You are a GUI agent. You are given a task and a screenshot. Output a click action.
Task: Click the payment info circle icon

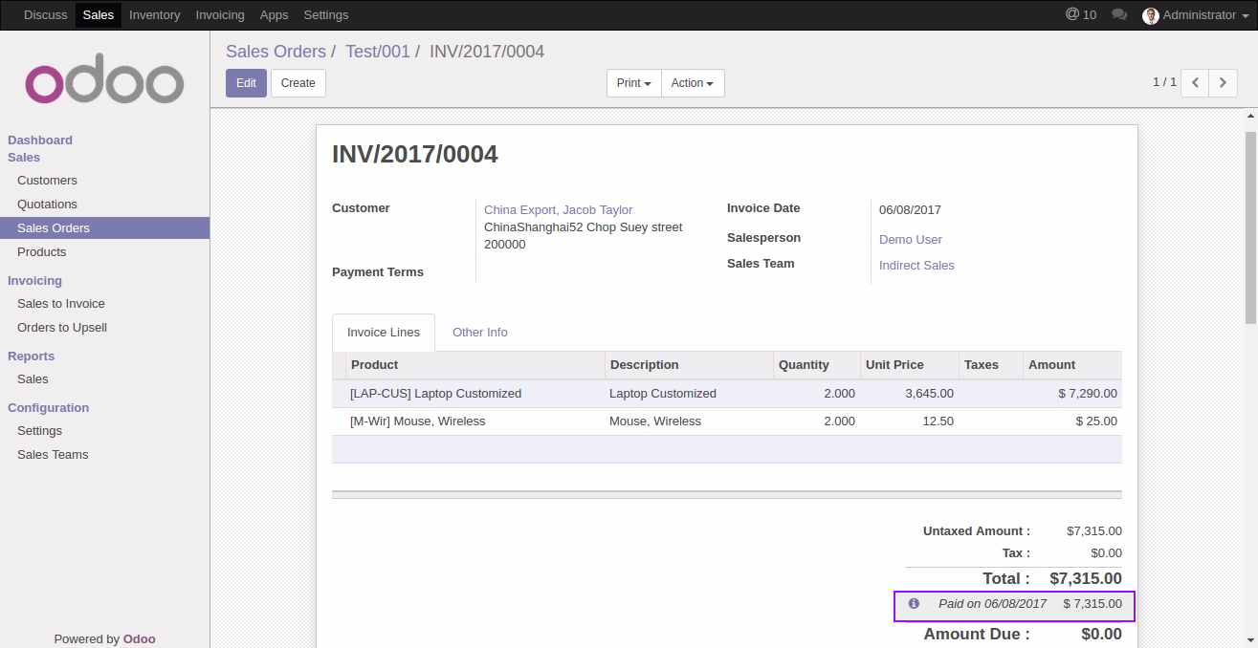pos(914,604)
